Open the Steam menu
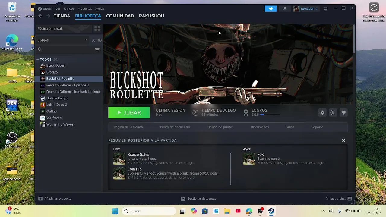This screenshot has width=386, height=217. tap(48, 8)
